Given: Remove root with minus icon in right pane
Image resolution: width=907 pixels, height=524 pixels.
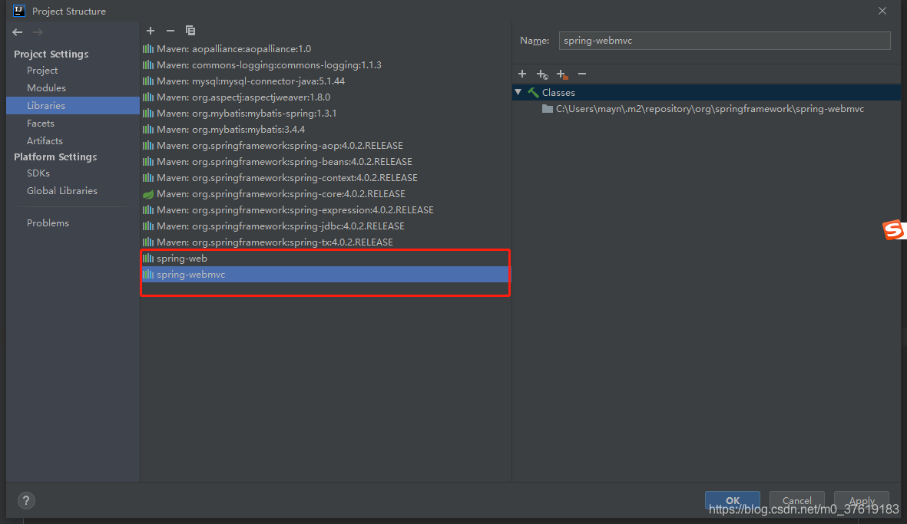Looking at the screenshot, I should [x=582, y=74].
